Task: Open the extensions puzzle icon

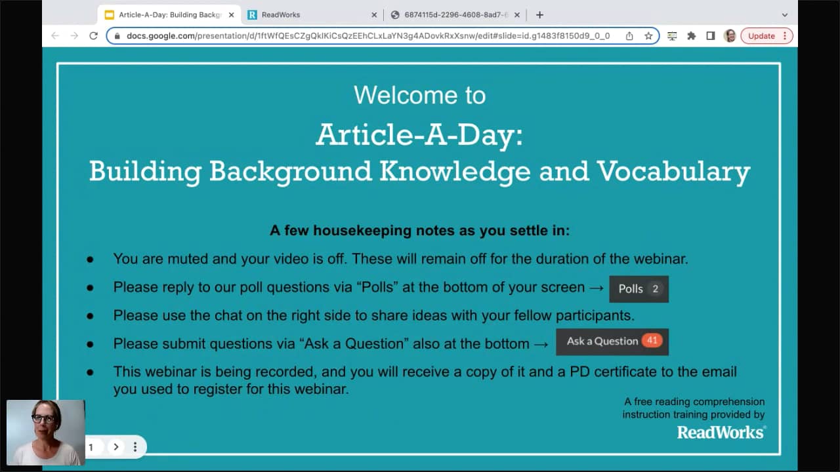Action: 691,36
